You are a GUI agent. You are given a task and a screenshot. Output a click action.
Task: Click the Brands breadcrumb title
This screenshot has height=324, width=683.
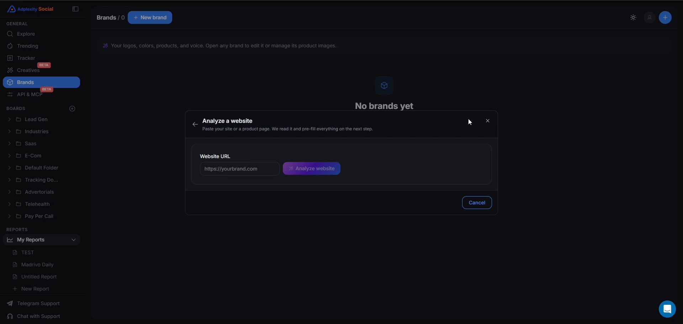[106, 17]
